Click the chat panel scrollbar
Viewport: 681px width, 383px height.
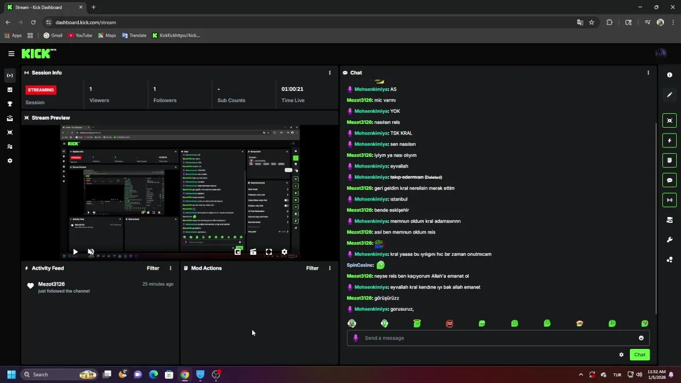pyautogui.click(x=655, y=218)
